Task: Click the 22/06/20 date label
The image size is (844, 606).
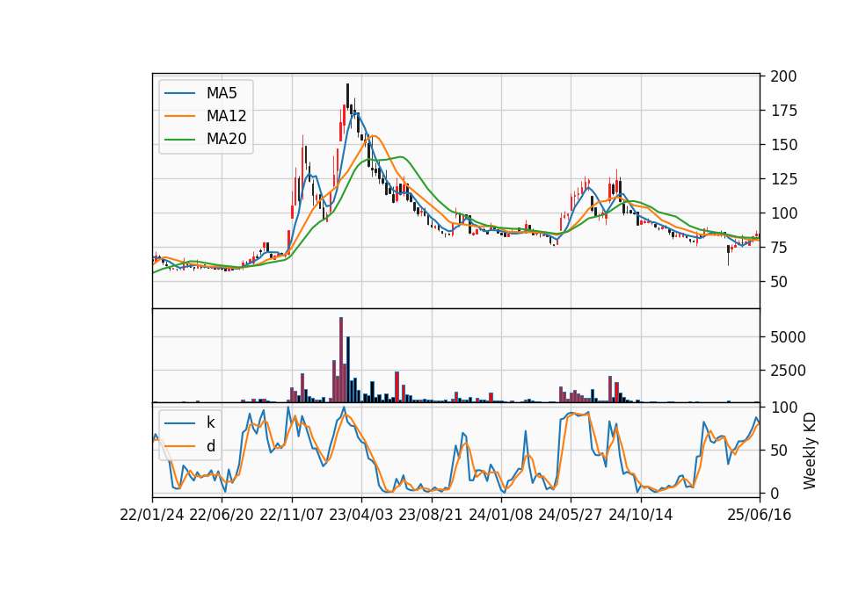Action: pos(222,515)
